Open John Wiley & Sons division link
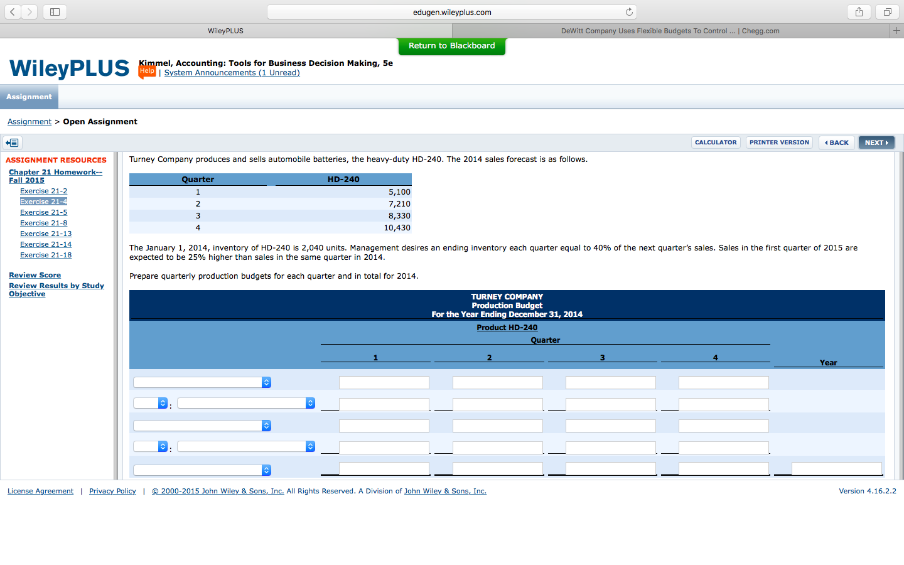The image size is (904, 565). click(445, 491)
